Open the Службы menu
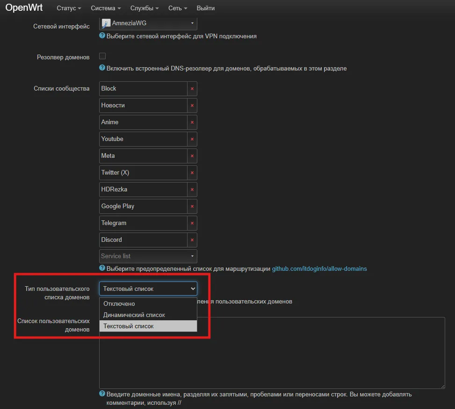Viewport: 455px width, 409px height. tap(144, 8)
